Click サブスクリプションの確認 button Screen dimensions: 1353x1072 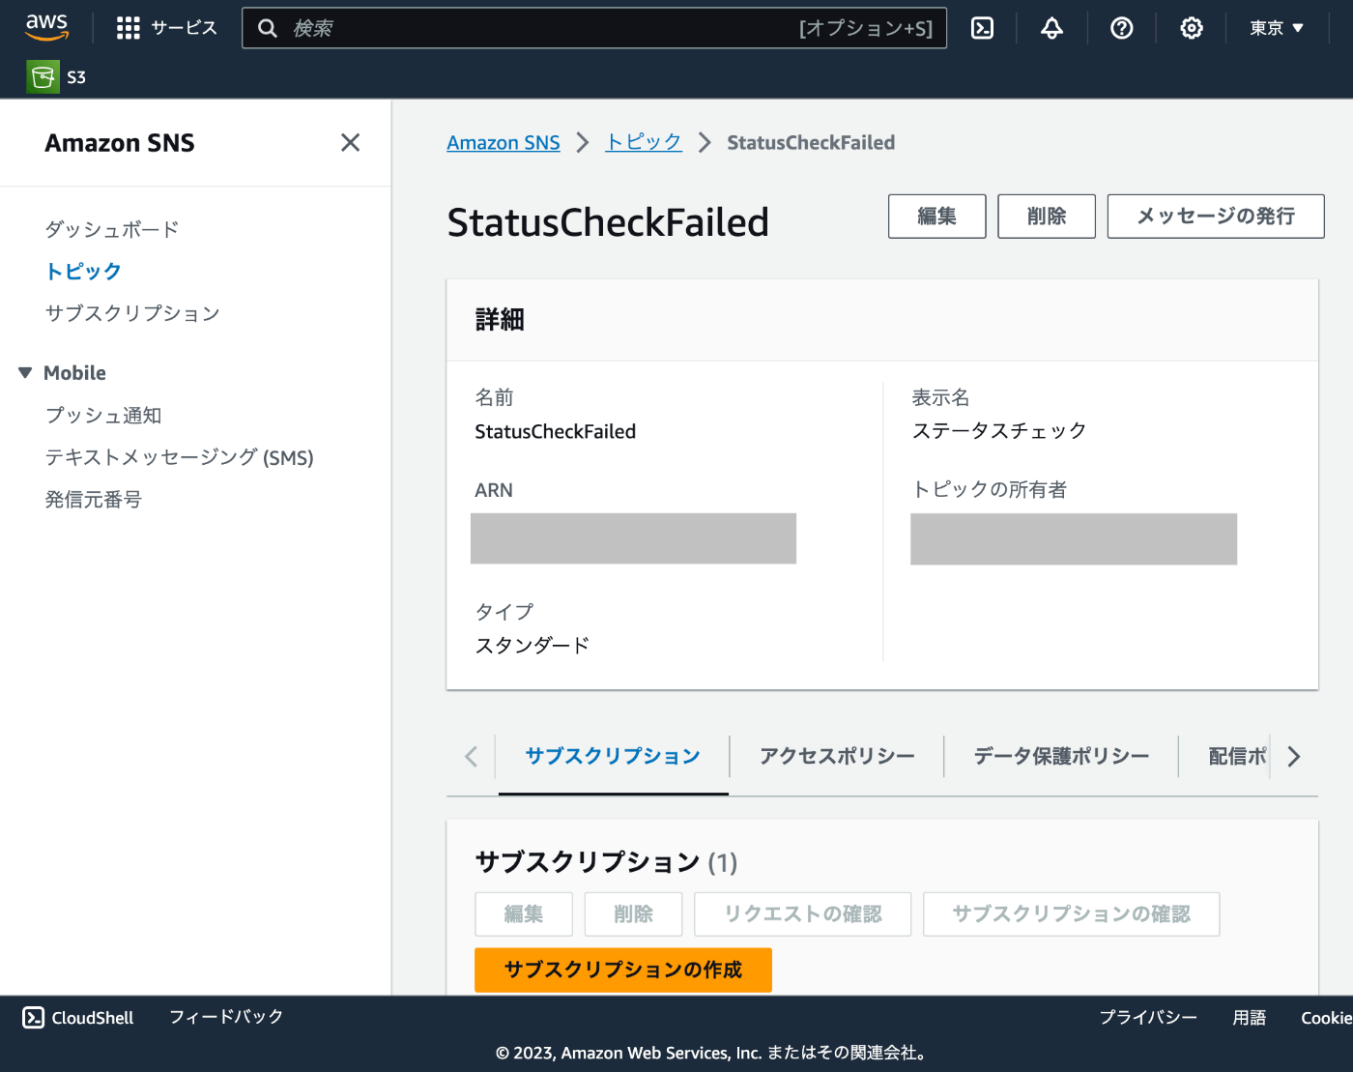[1072, 914]
